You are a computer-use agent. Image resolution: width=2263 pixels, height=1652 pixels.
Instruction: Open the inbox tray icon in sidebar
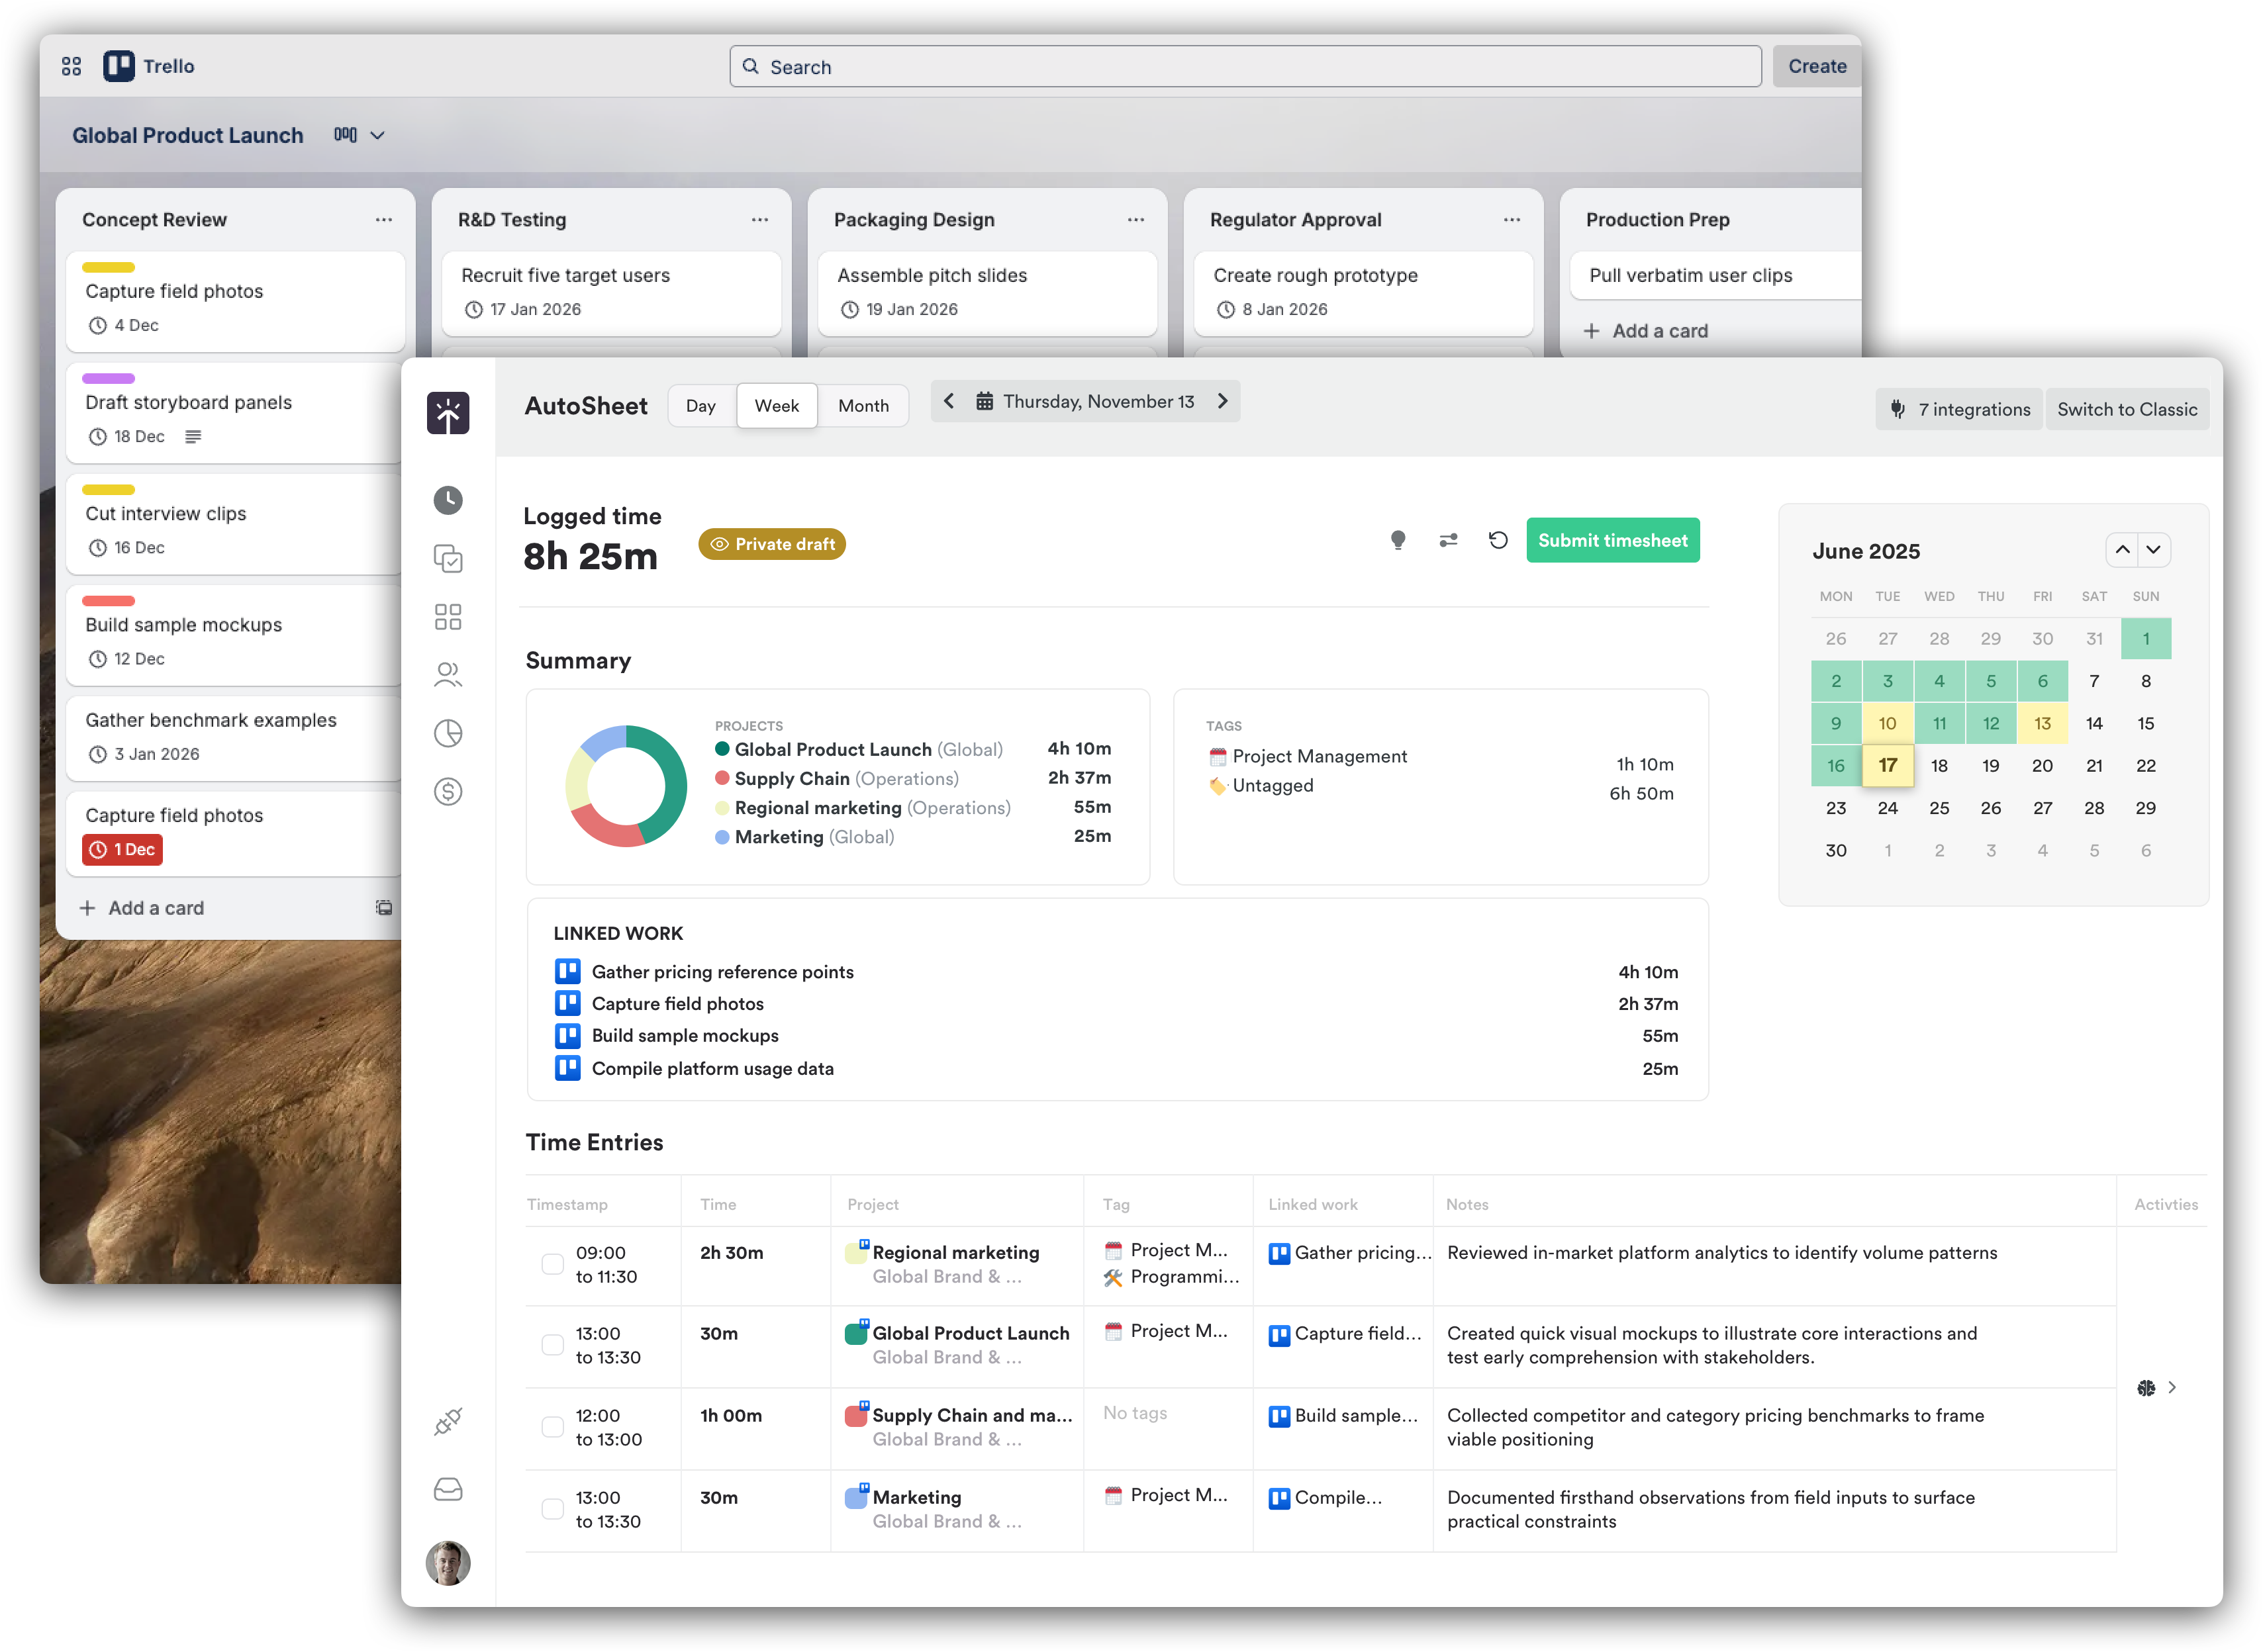(447, 1490)
